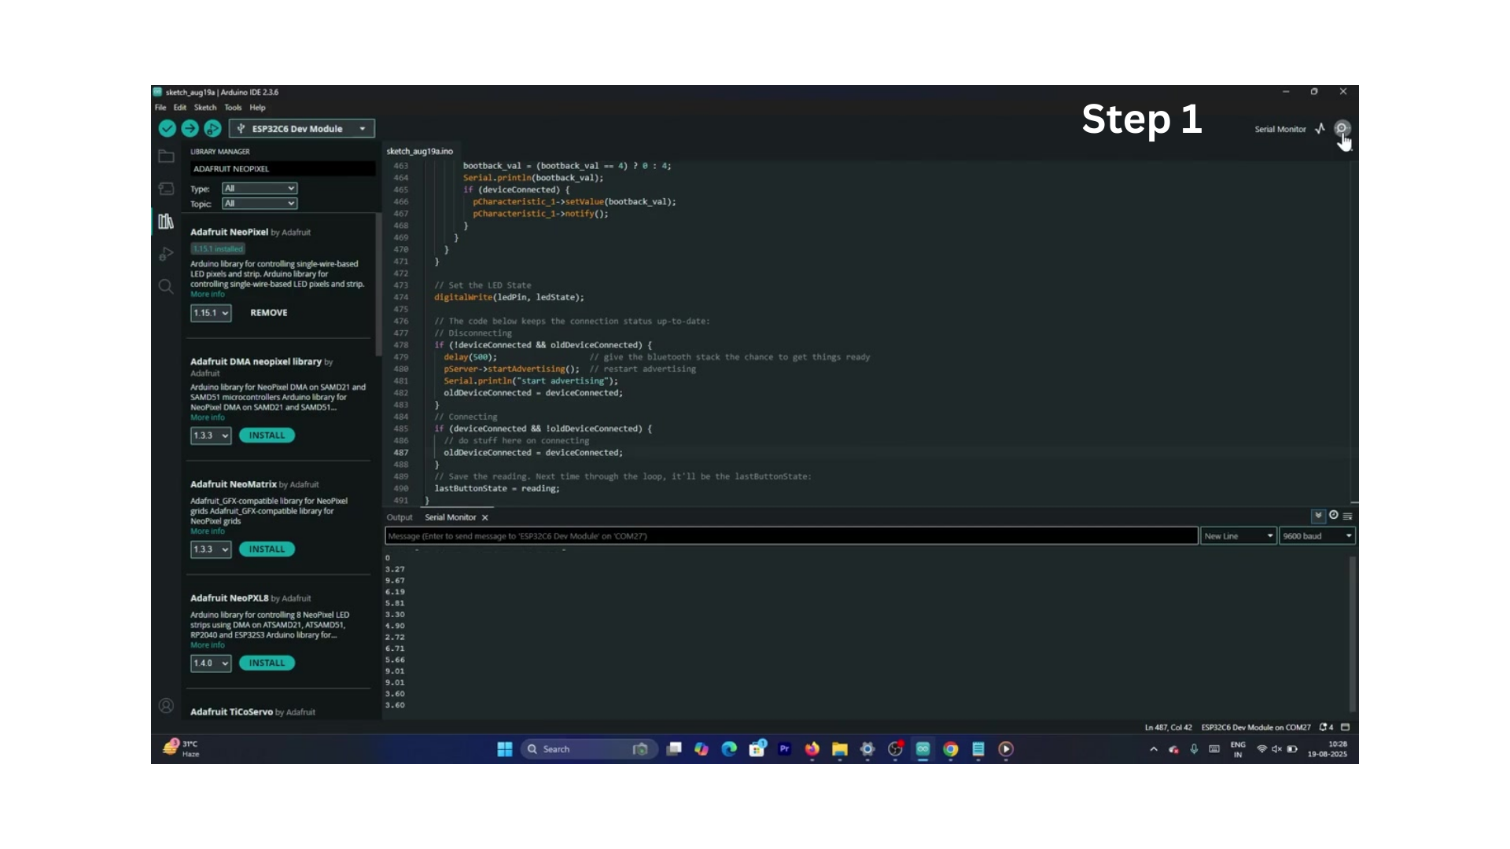This screenshot has width=1510, height=849.
Task: Click REMOVE for Adafruit NeoPixel
Action: [269, 313]
